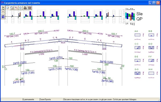Viewport: 161px width, 102px height.
Task: Click the bracket icon below the hand tool
Action: (3, 12)
